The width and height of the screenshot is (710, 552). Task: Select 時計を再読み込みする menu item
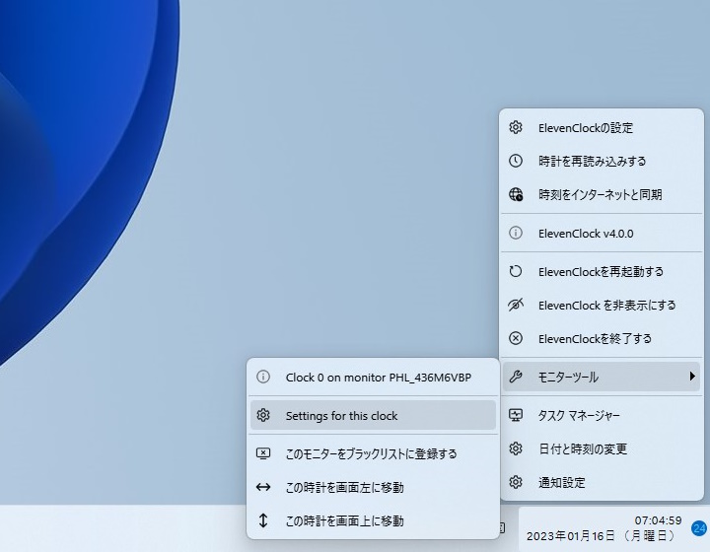602,161
